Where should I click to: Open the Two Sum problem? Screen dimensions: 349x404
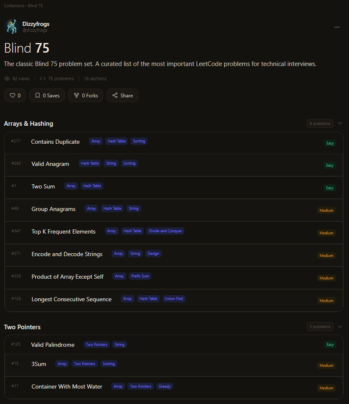point(43,186)
